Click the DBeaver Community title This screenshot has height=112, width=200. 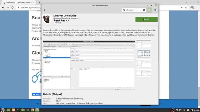pos(65,16)
